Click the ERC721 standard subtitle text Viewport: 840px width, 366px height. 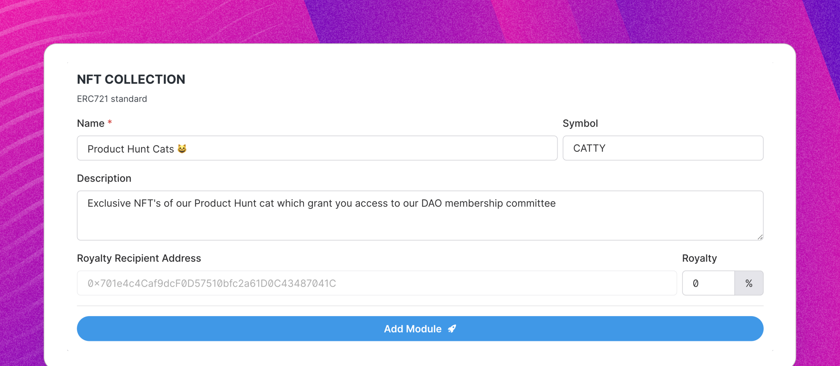(112, 99)
